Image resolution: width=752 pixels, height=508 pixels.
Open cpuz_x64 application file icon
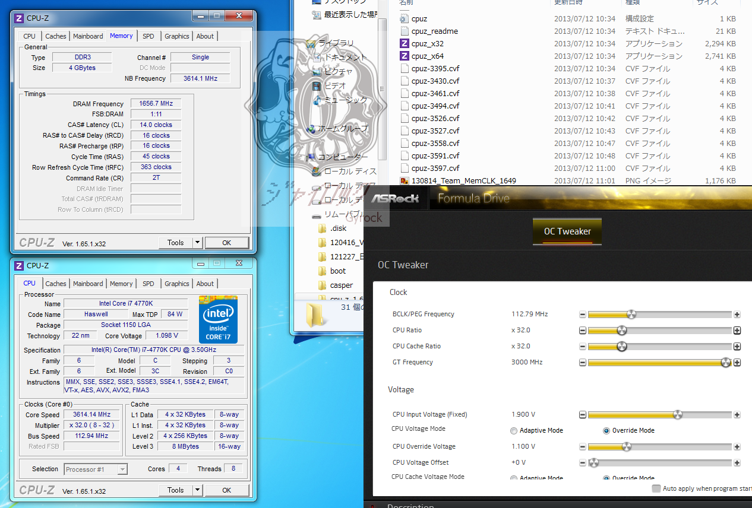(405, 56)
